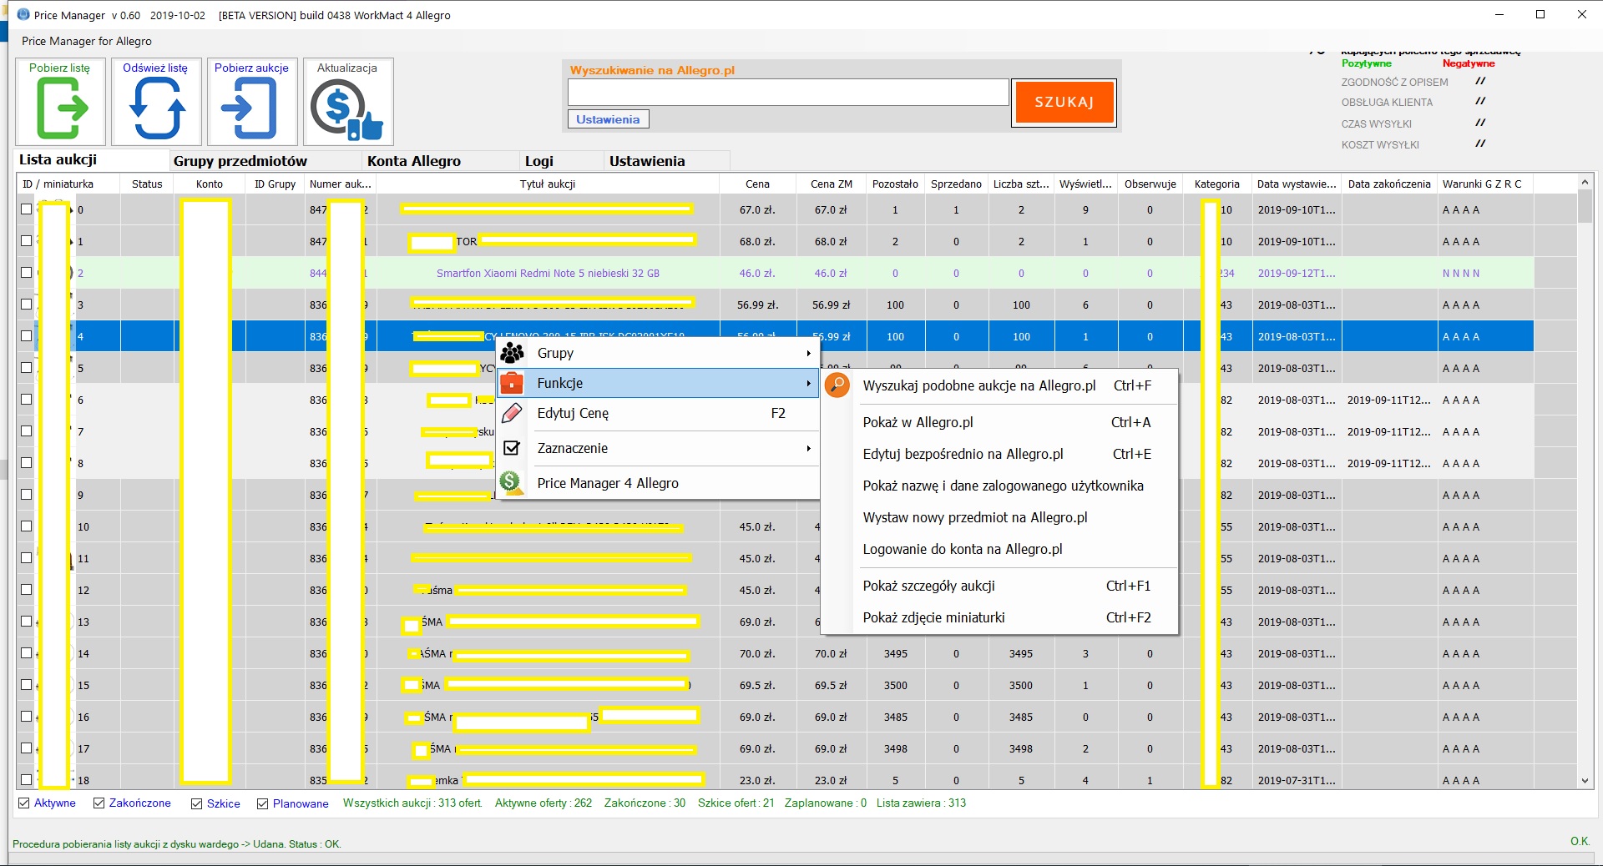Click the Price Manager 4 Allegro dollar icon
This screenshot has height=866, width=1623.
click(511, 483)
